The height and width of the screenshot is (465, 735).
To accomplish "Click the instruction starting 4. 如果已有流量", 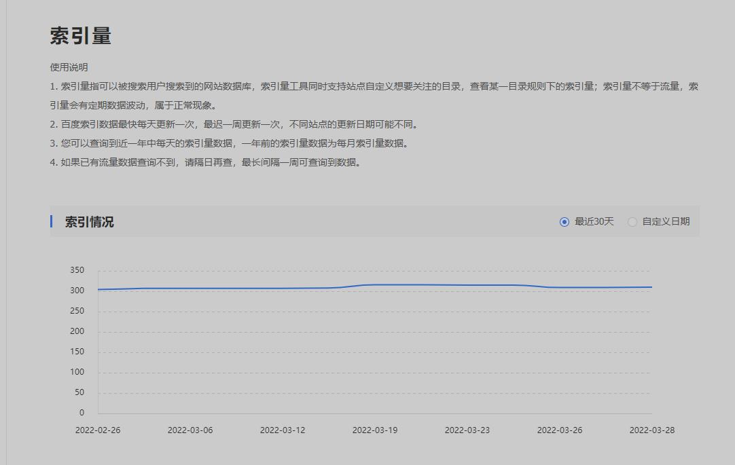I will pos(206,162).
